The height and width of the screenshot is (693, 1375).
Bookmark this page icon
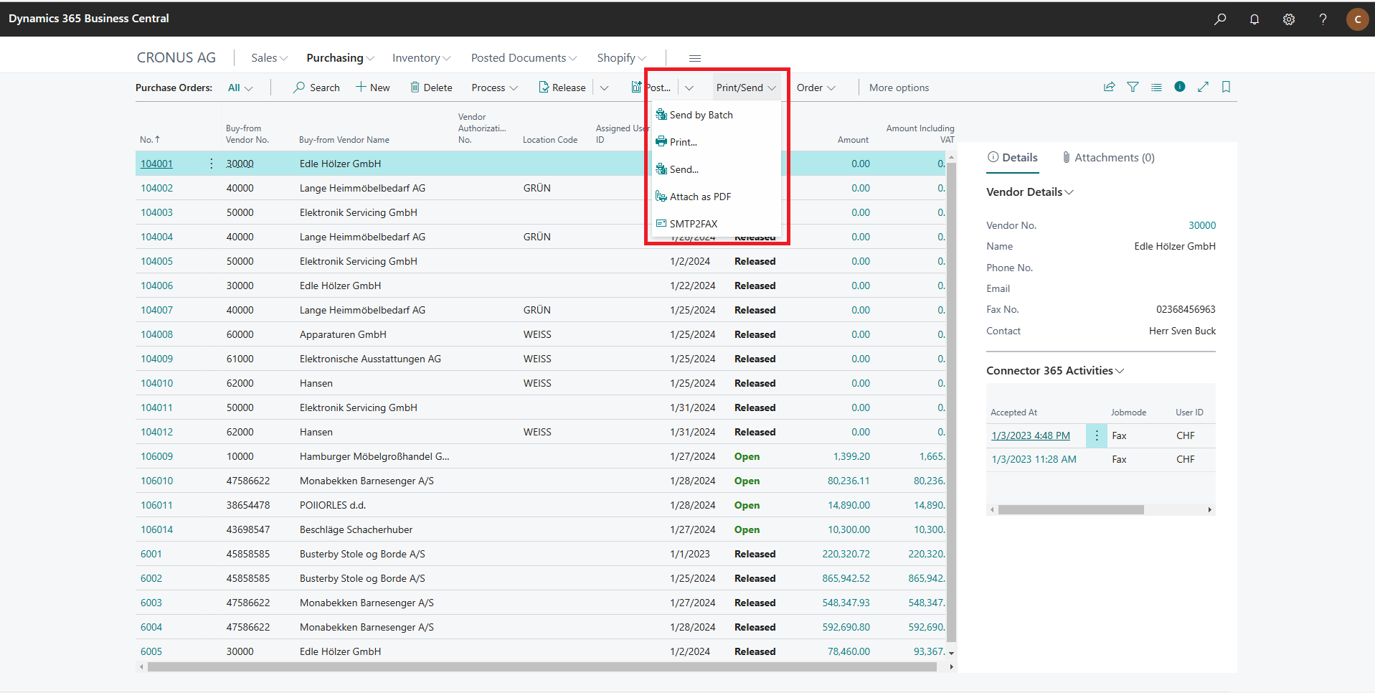coord(1226,87)
